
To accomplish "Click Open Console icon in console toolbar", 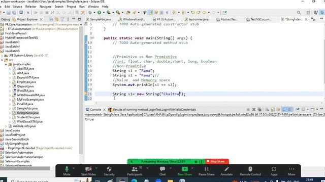I will [x=313, y=109].
